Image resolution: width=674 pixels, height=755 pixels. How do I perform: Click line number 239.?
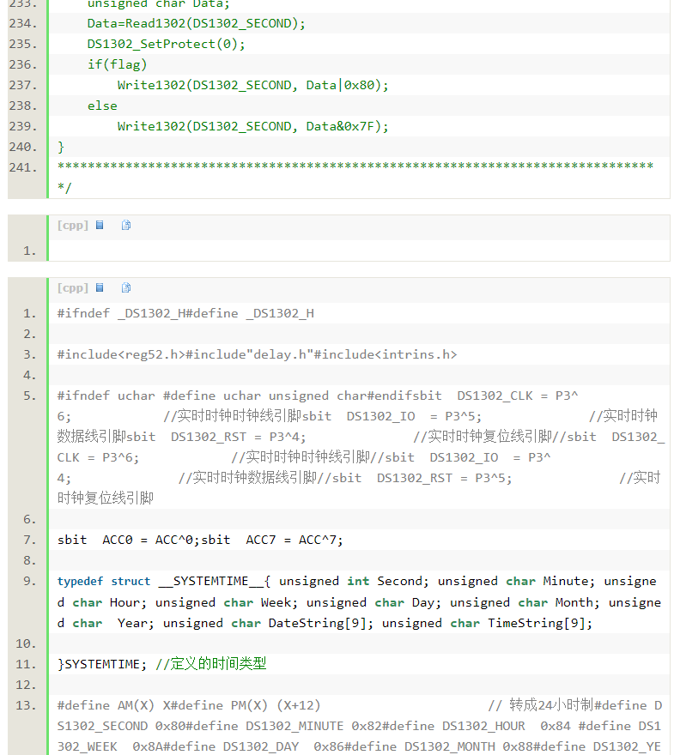(23, 126)
